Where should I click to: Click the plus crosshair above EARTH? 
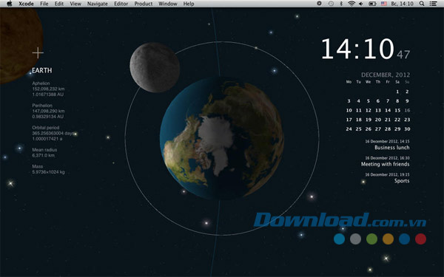tap(38, 53)
